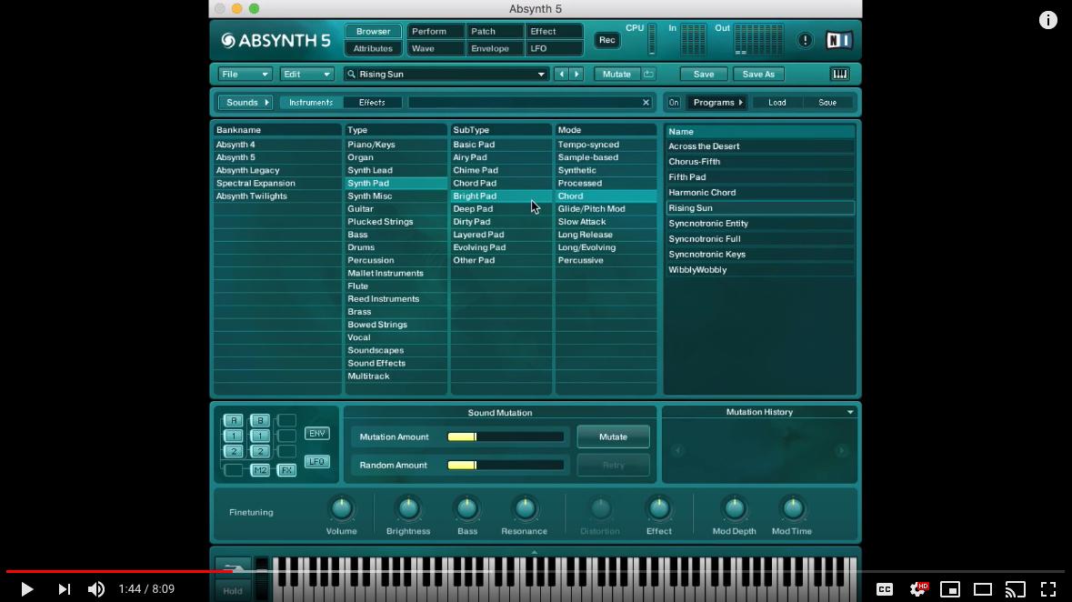Click the search magnifier icon
The height and width of the screenshot is (602, 1072).
pyautogui.click(x=351, y=74)
